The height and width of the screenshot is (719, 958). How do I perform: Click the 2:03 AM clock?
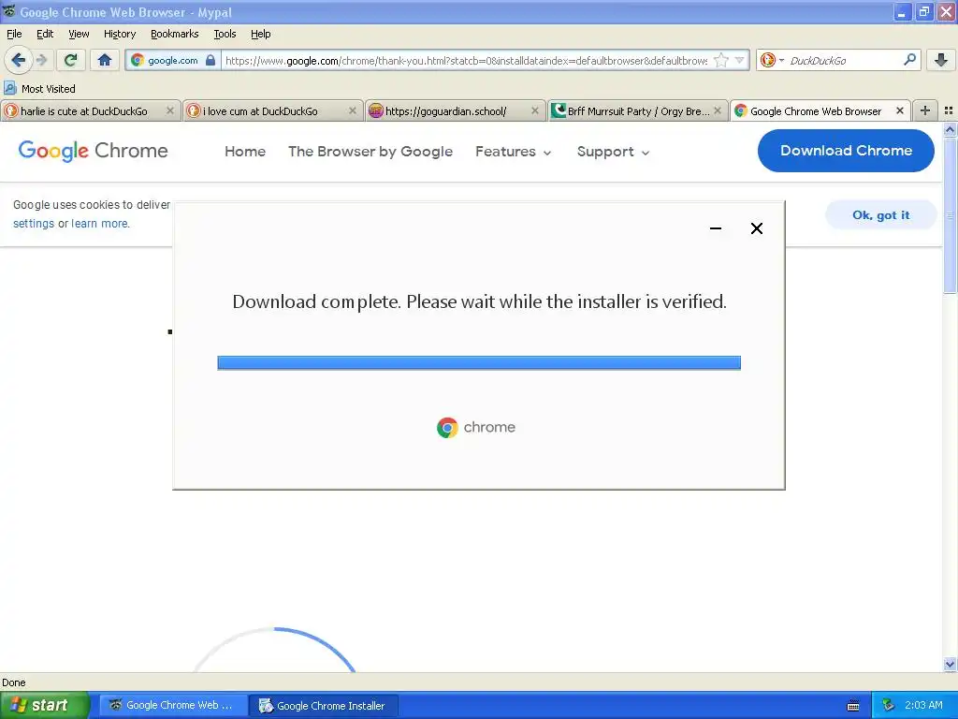coord(923,705)
